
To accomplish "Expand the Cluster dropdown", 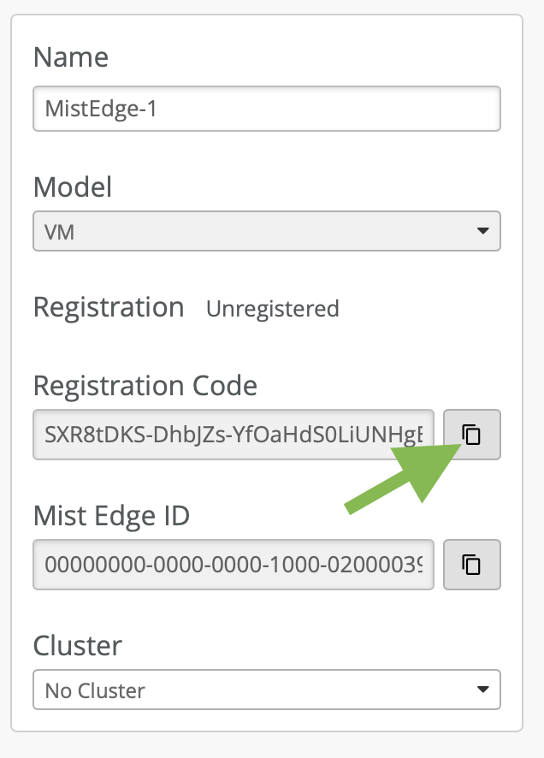I will point(266,690).
